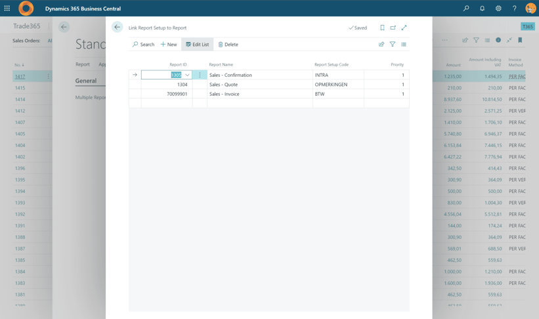539x319 pixels.
Task: Delete the selected report link
Action: coord(228,45)
